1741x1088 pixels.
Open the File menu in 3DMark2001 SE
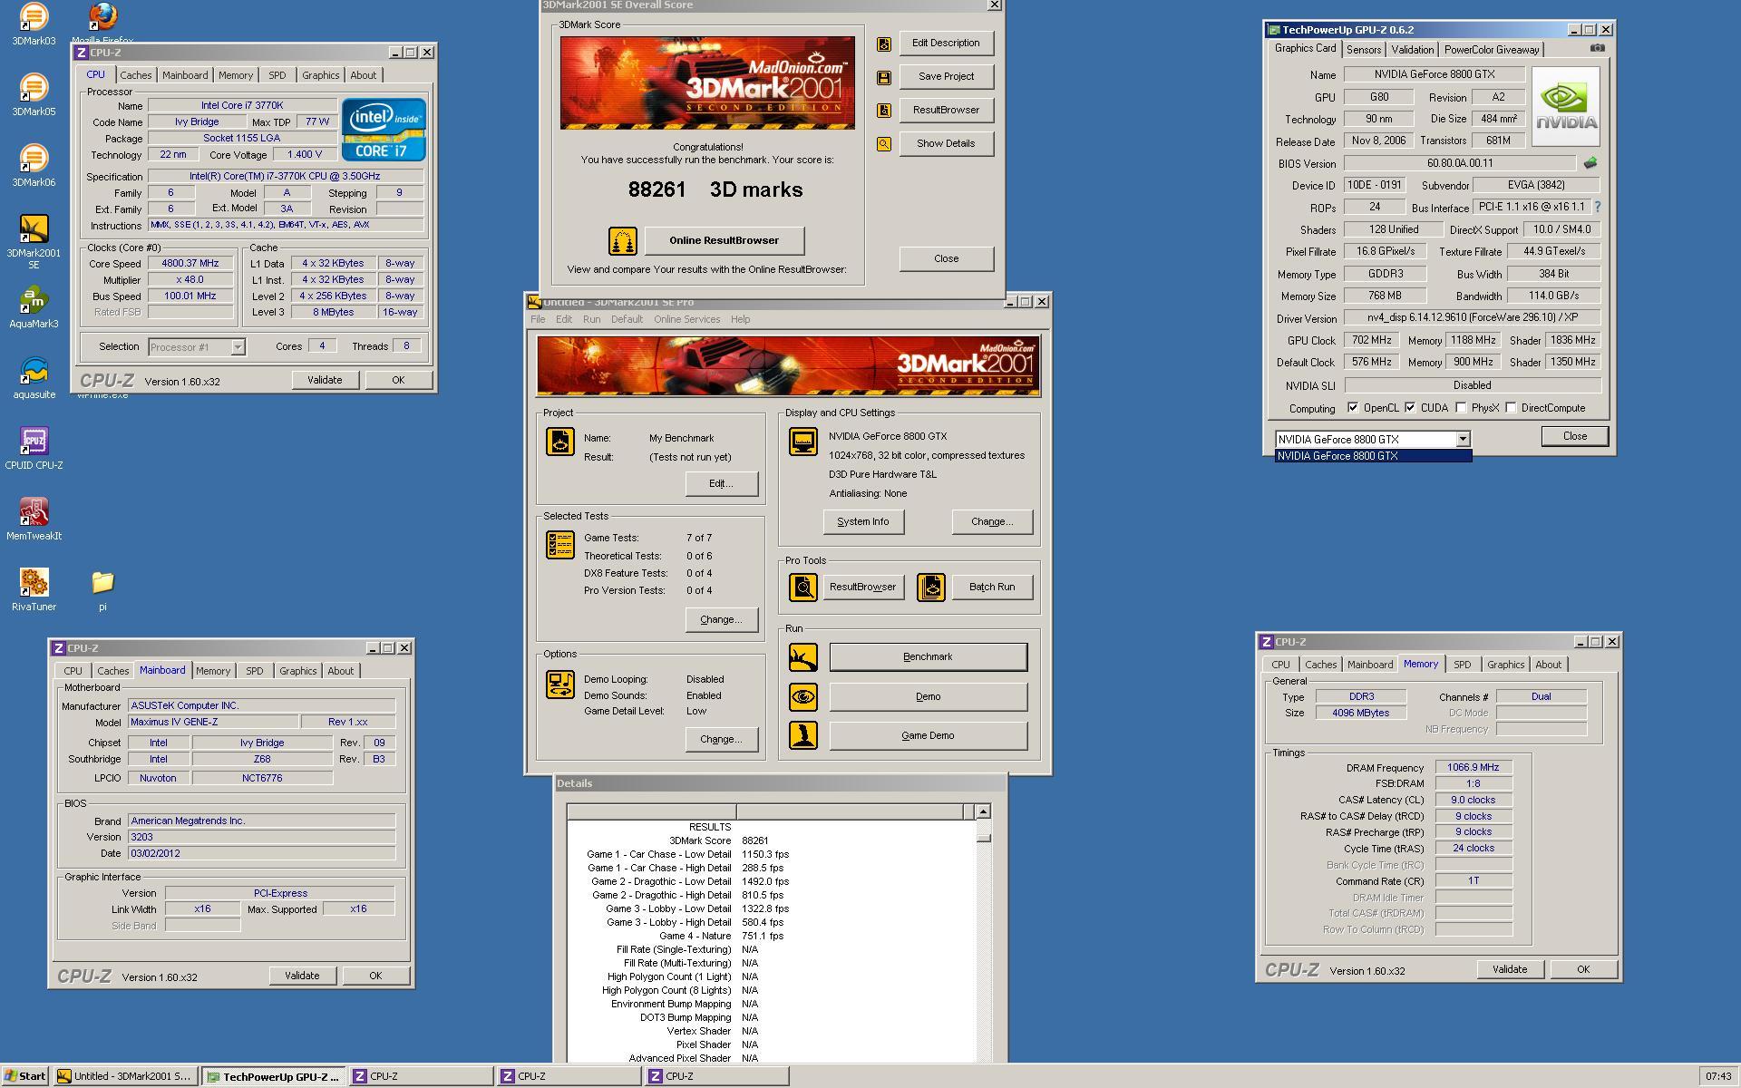tap(538, 319)
